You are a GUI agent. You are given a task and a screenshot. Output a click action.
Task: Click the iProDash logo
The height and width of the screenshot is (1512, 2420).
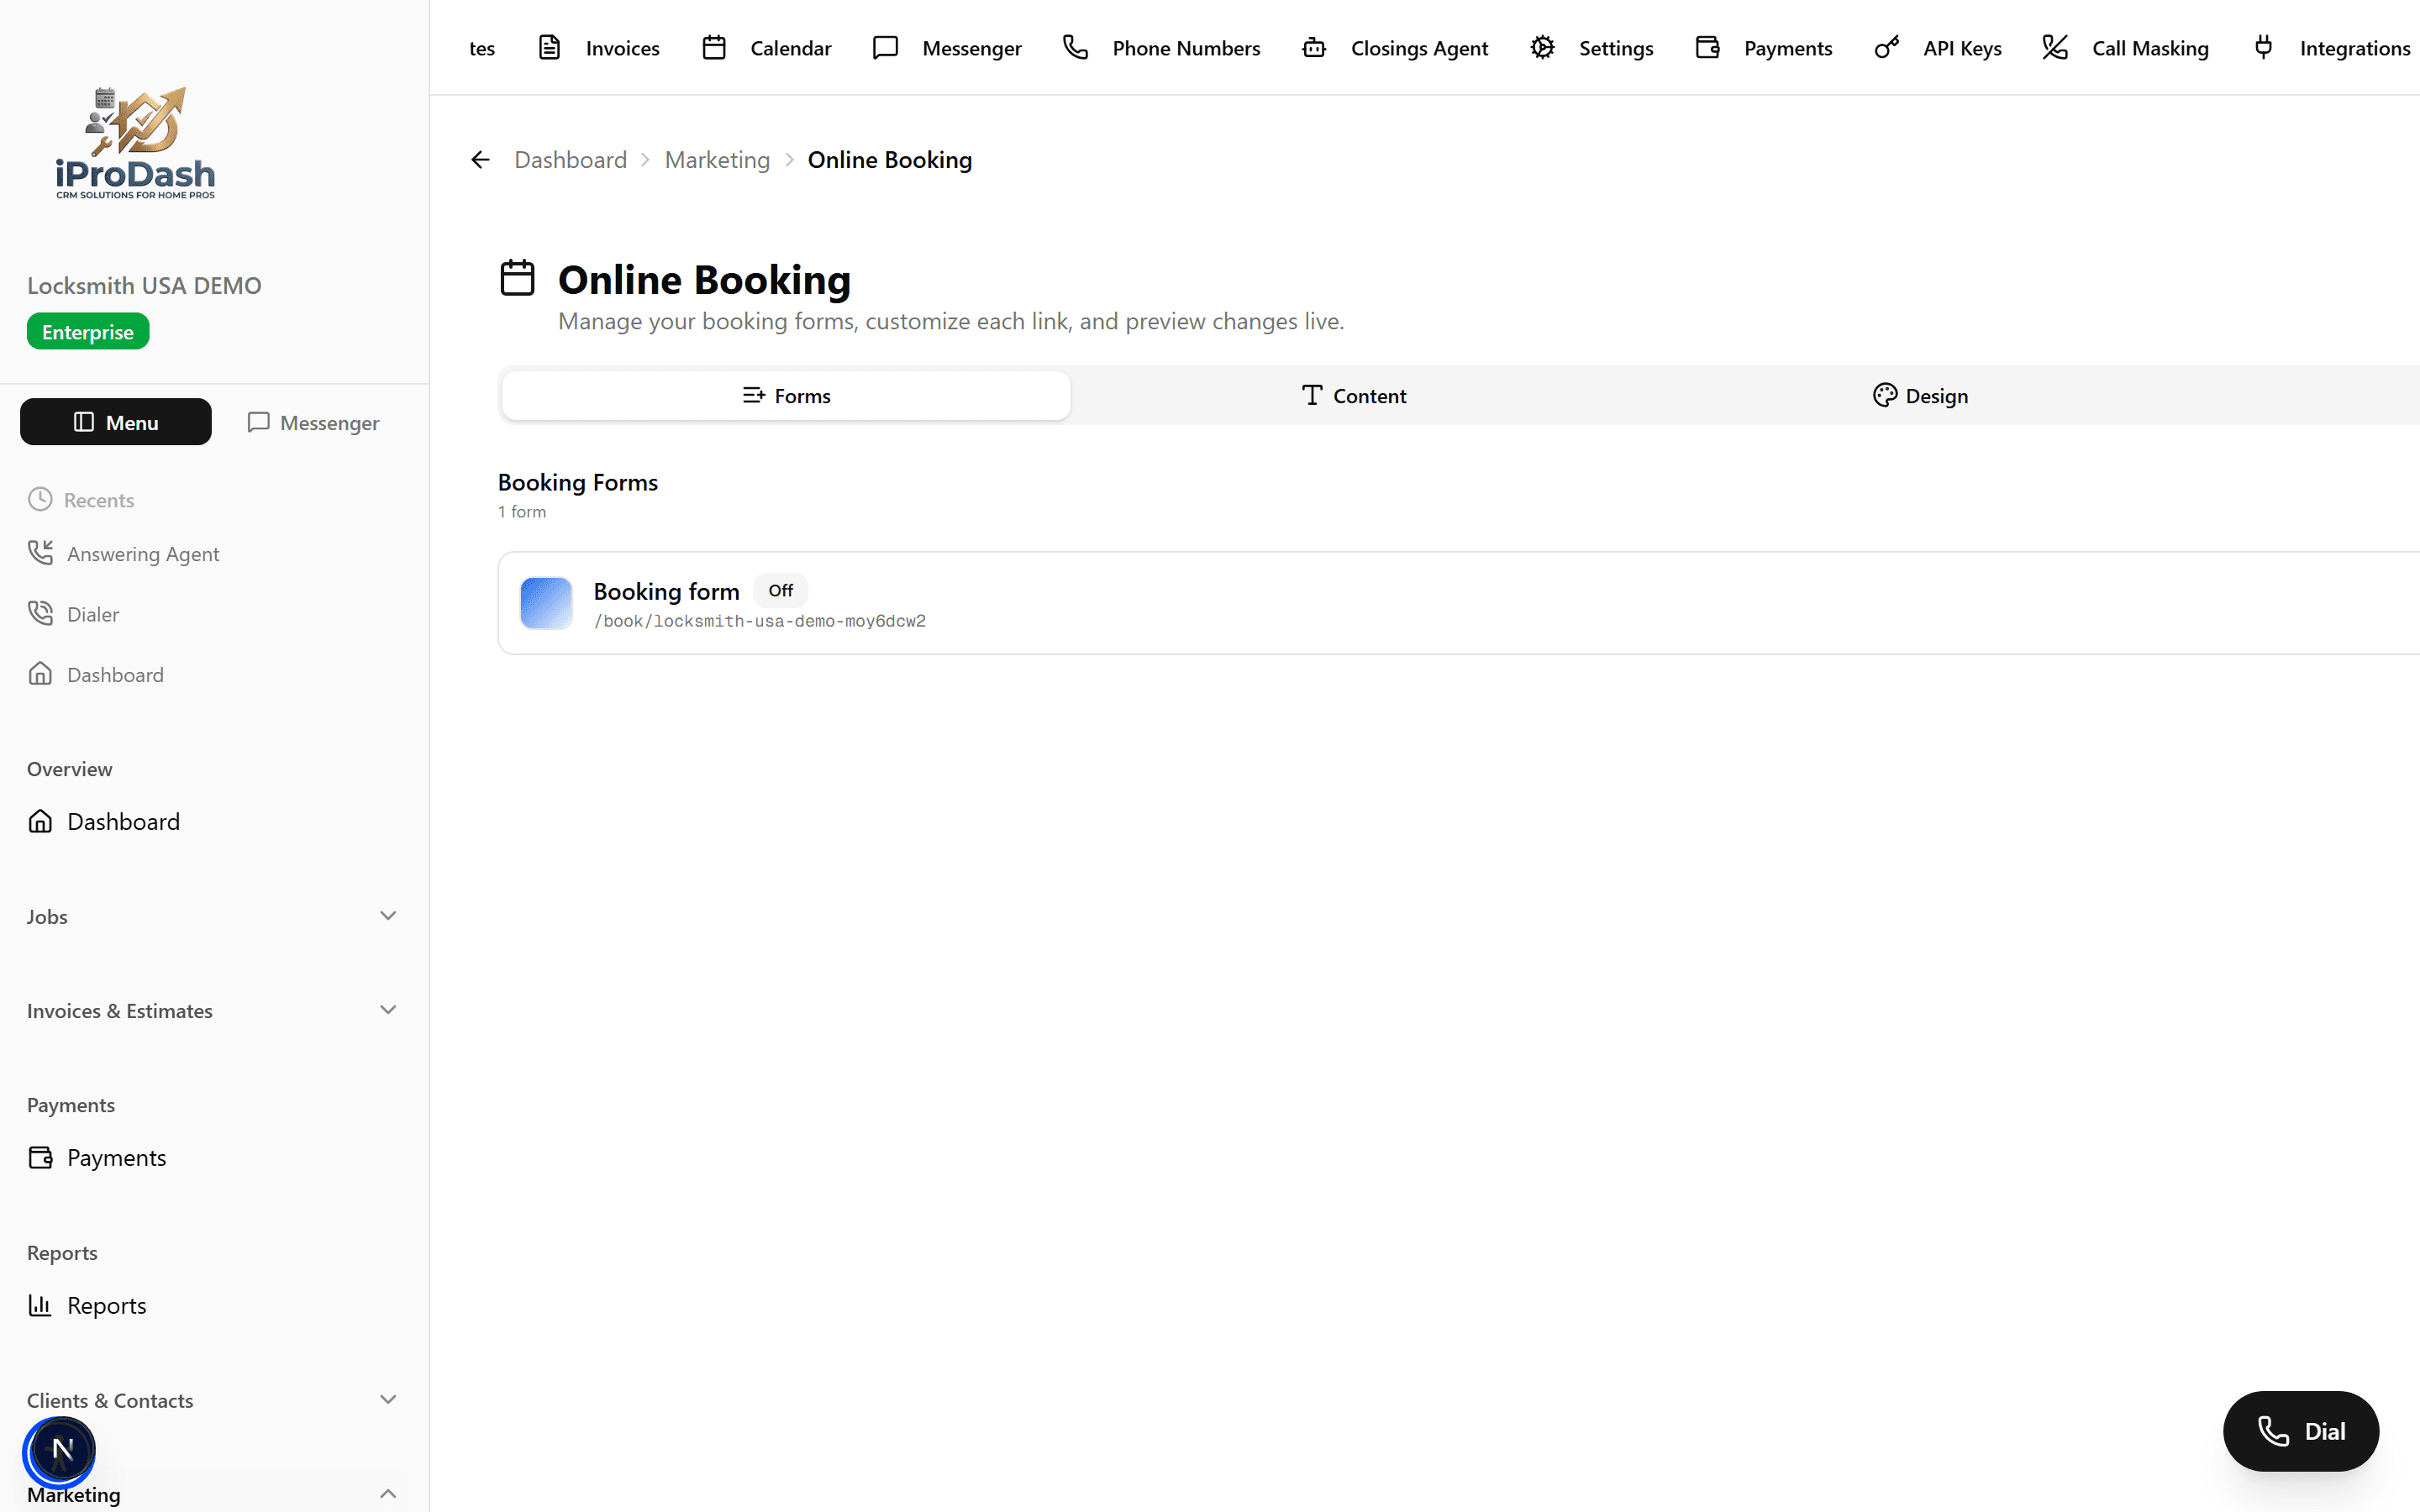[x=135, y=143]
